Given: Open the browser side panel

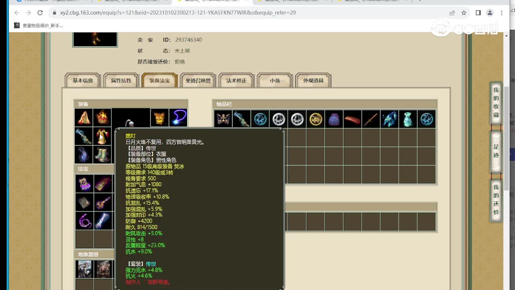Looking at the screenshot, I should [x=478, y=12].
